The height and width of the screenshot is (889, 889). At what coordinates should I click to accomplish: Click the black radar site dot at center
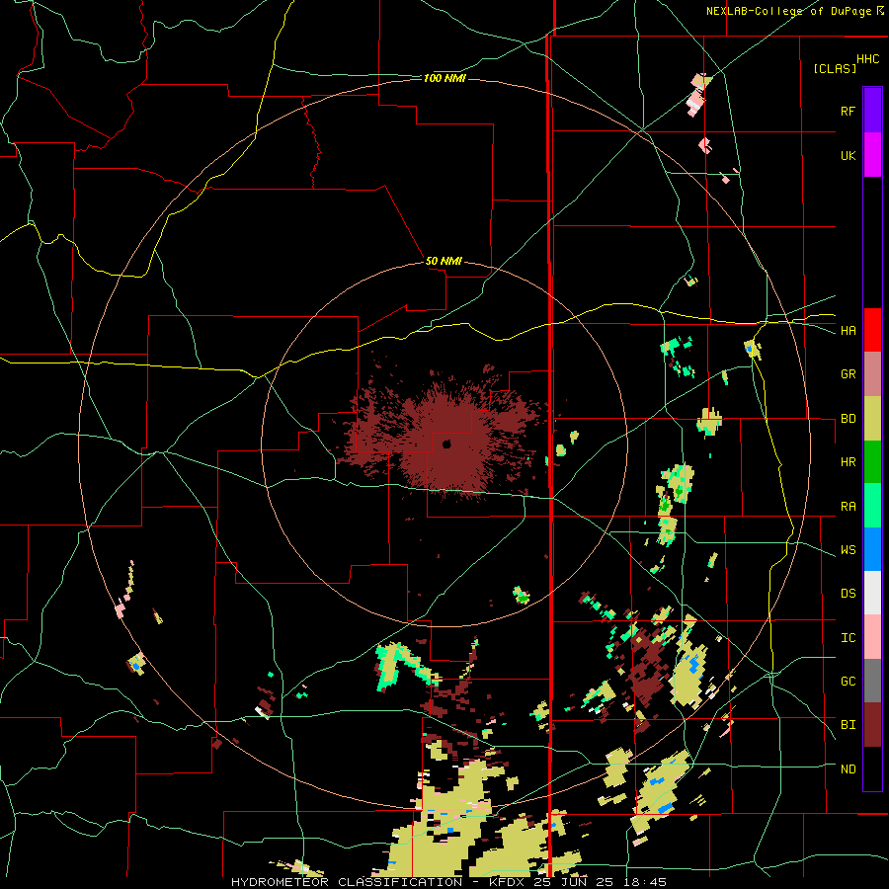point(446,444)
